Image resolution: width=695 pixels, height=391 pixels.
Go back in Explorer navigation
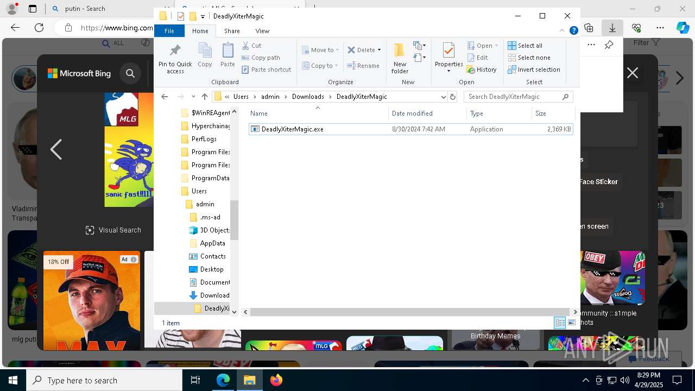[165, 97]
